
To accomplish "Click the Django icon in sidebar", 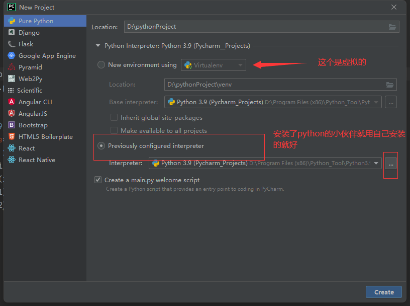I will coord(12,32).
